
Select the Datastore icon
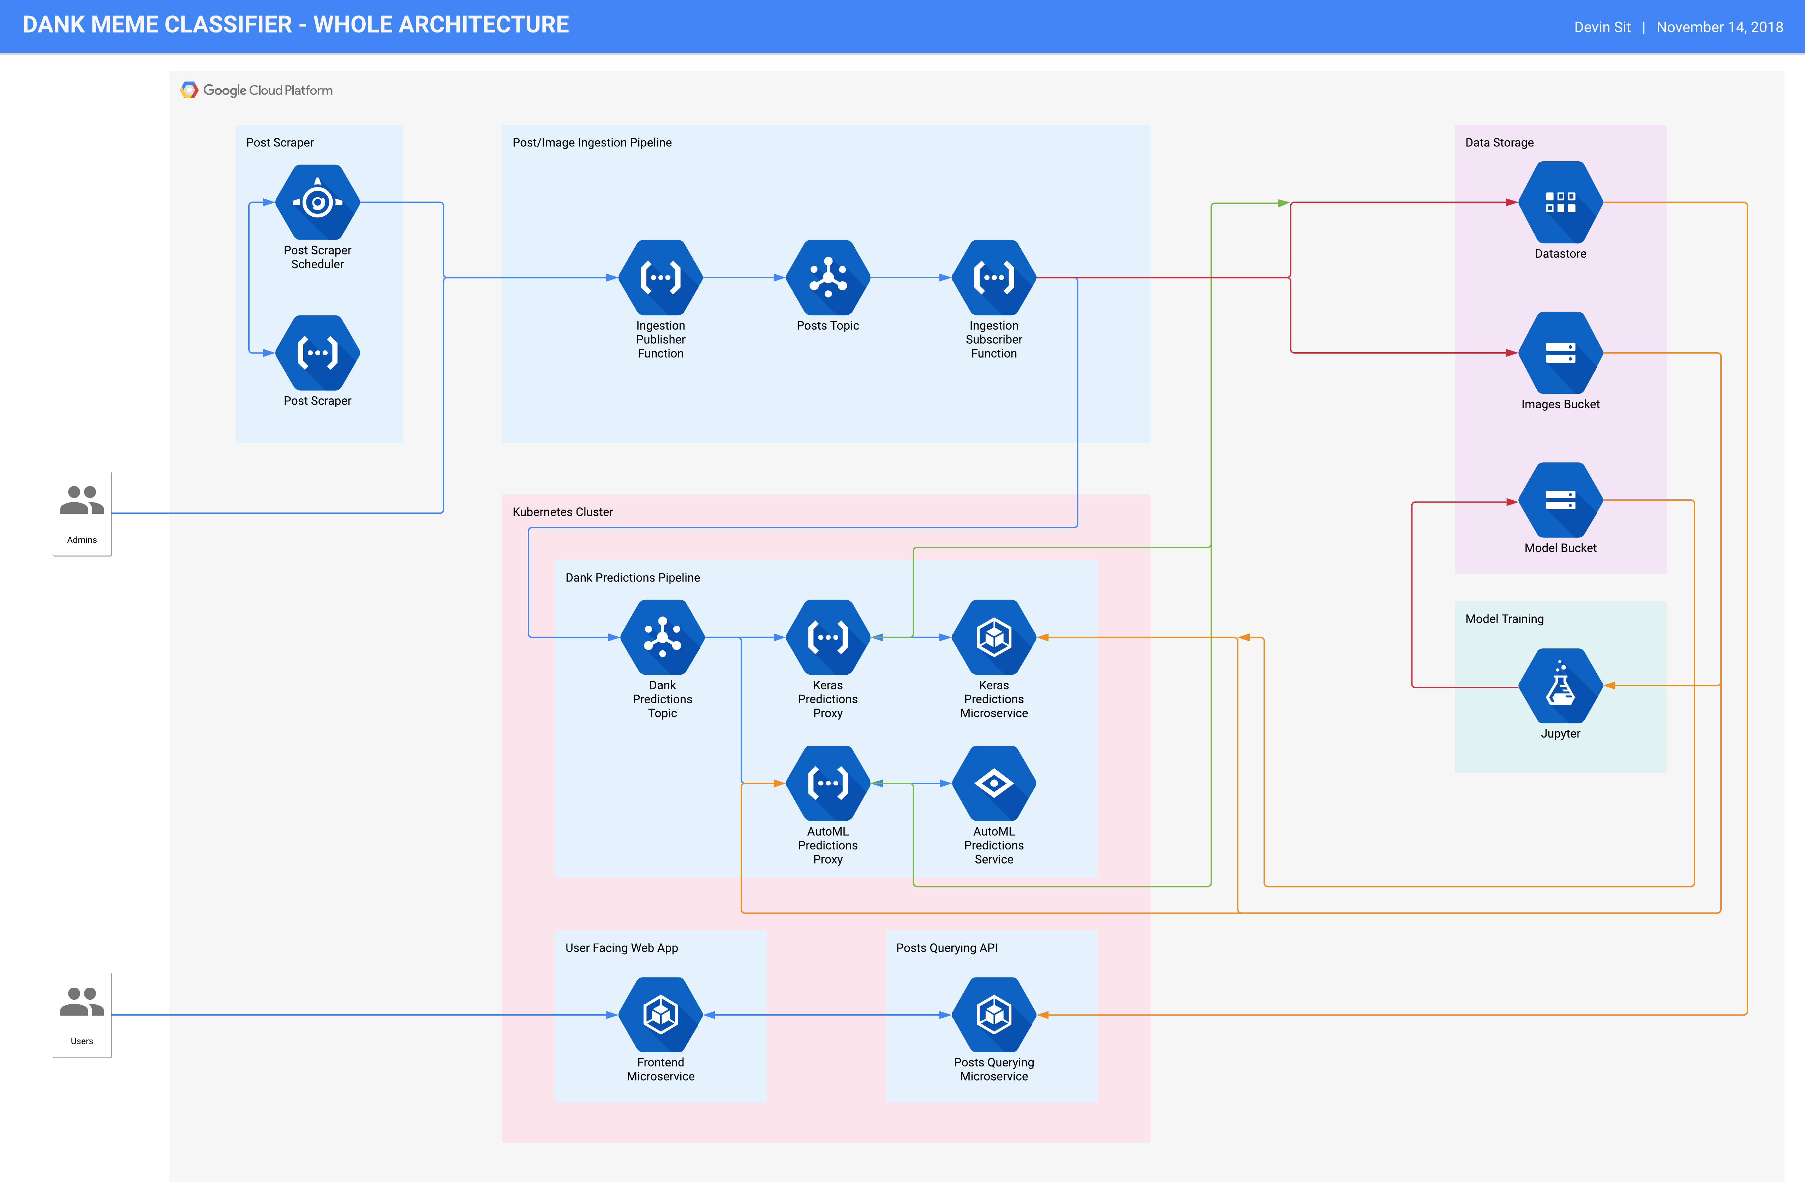click(1560, 203)
